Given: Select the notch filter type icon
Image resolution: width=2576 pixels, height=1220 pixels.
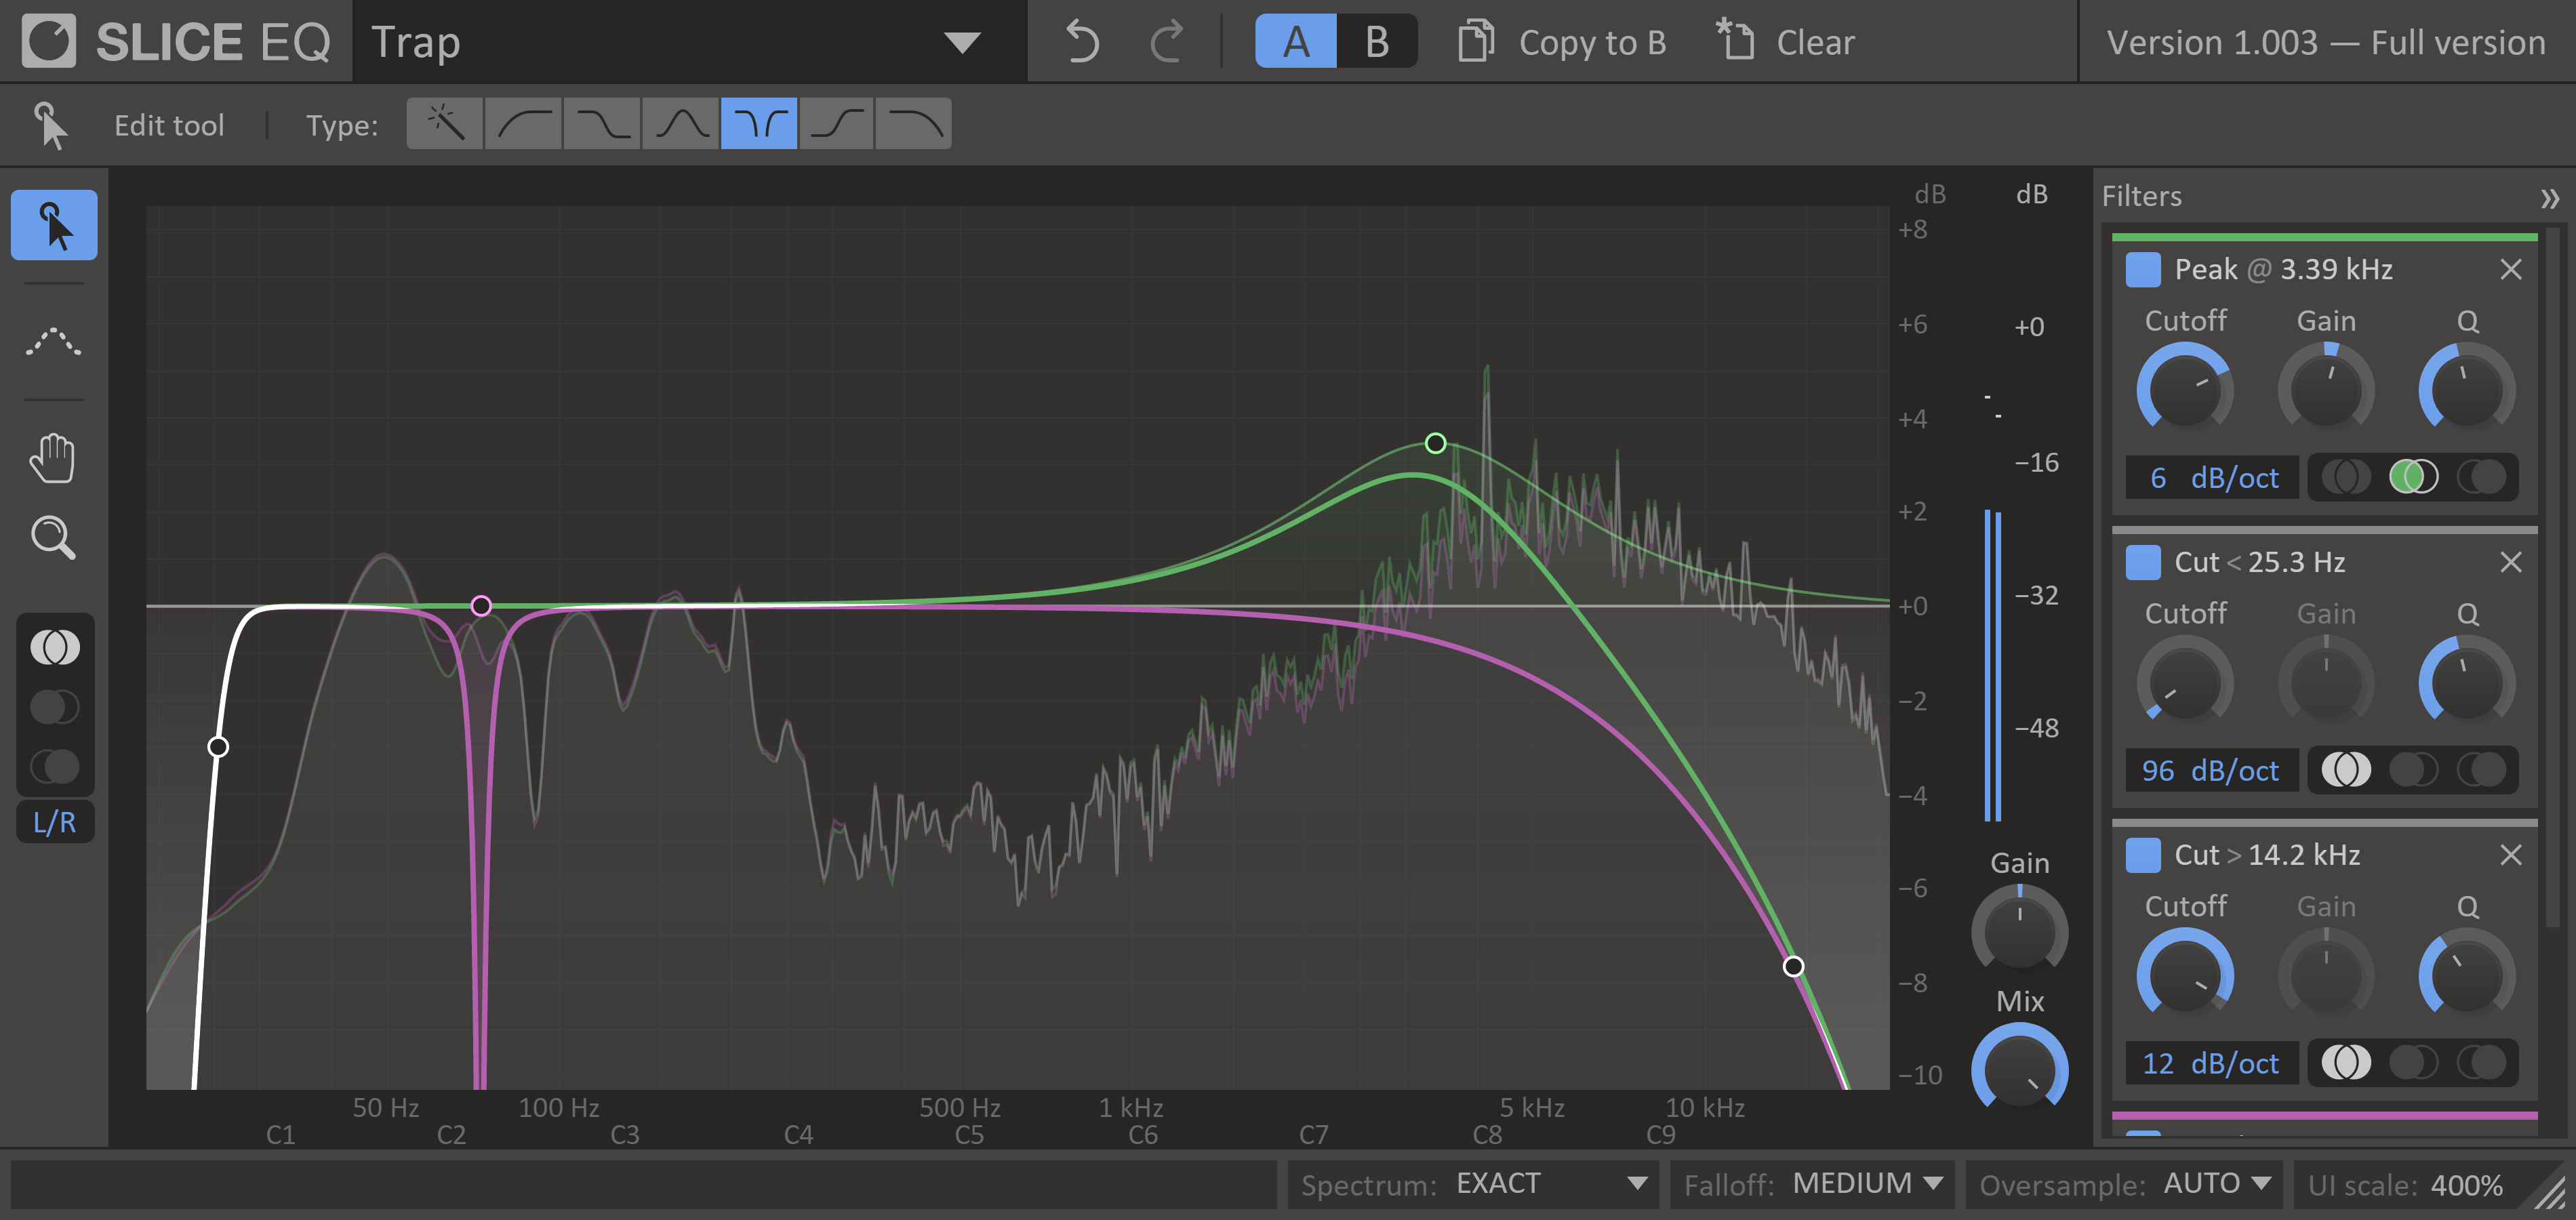Looking at the screenshot, I should [759, 124].
